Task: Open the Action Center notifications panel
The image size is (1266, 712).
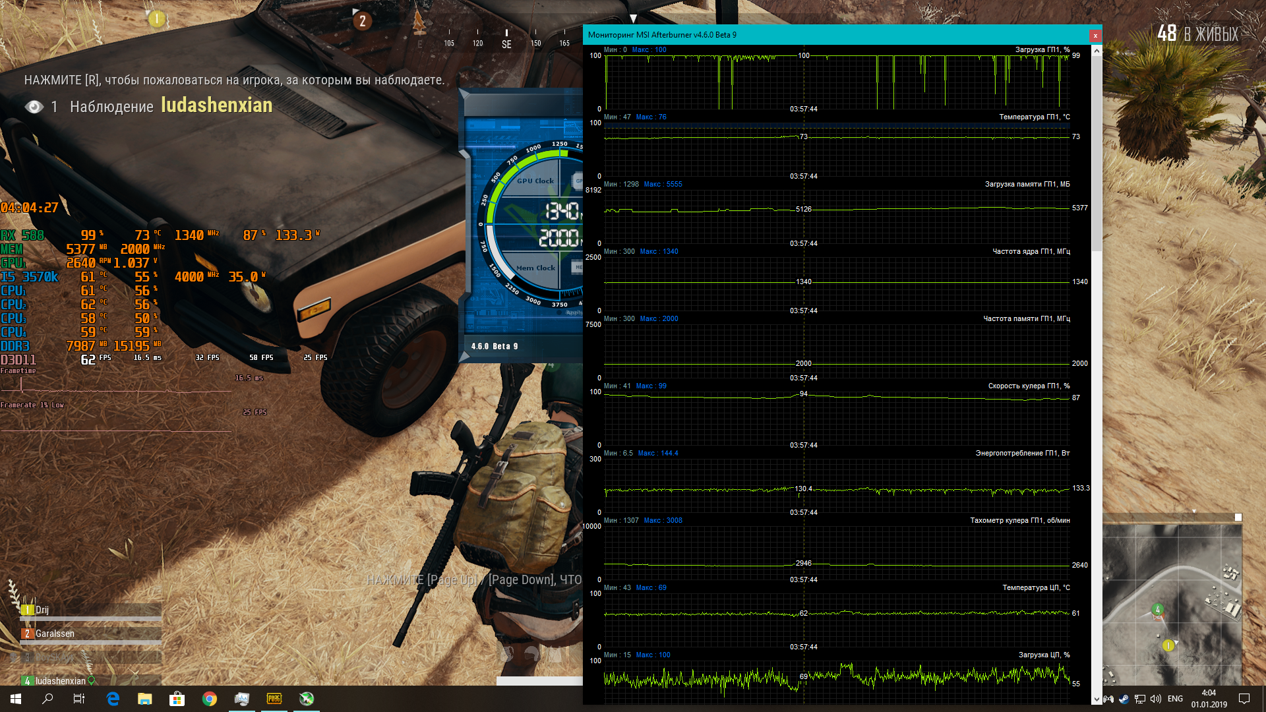Action: [x=1244, y=699]
